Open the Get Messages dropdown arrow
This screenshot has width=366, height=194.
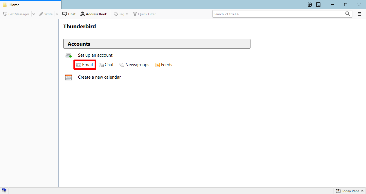point(34,14)
